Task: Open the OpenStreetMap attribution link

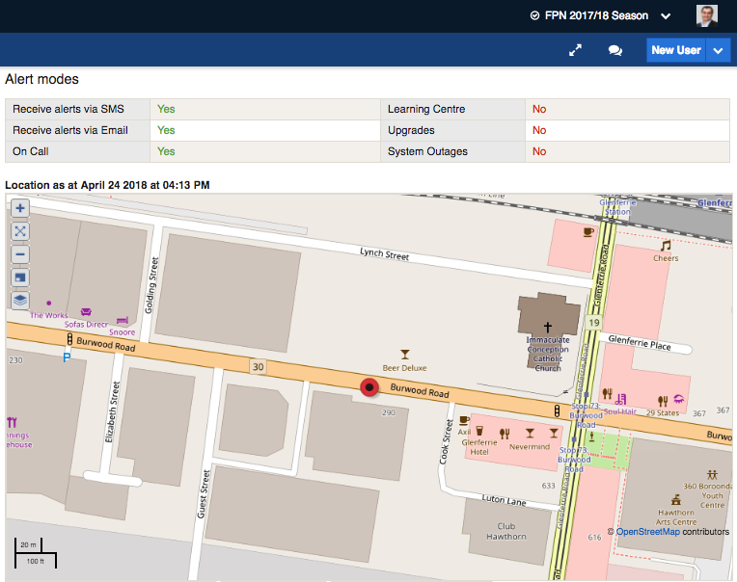Action: point(647,532)
